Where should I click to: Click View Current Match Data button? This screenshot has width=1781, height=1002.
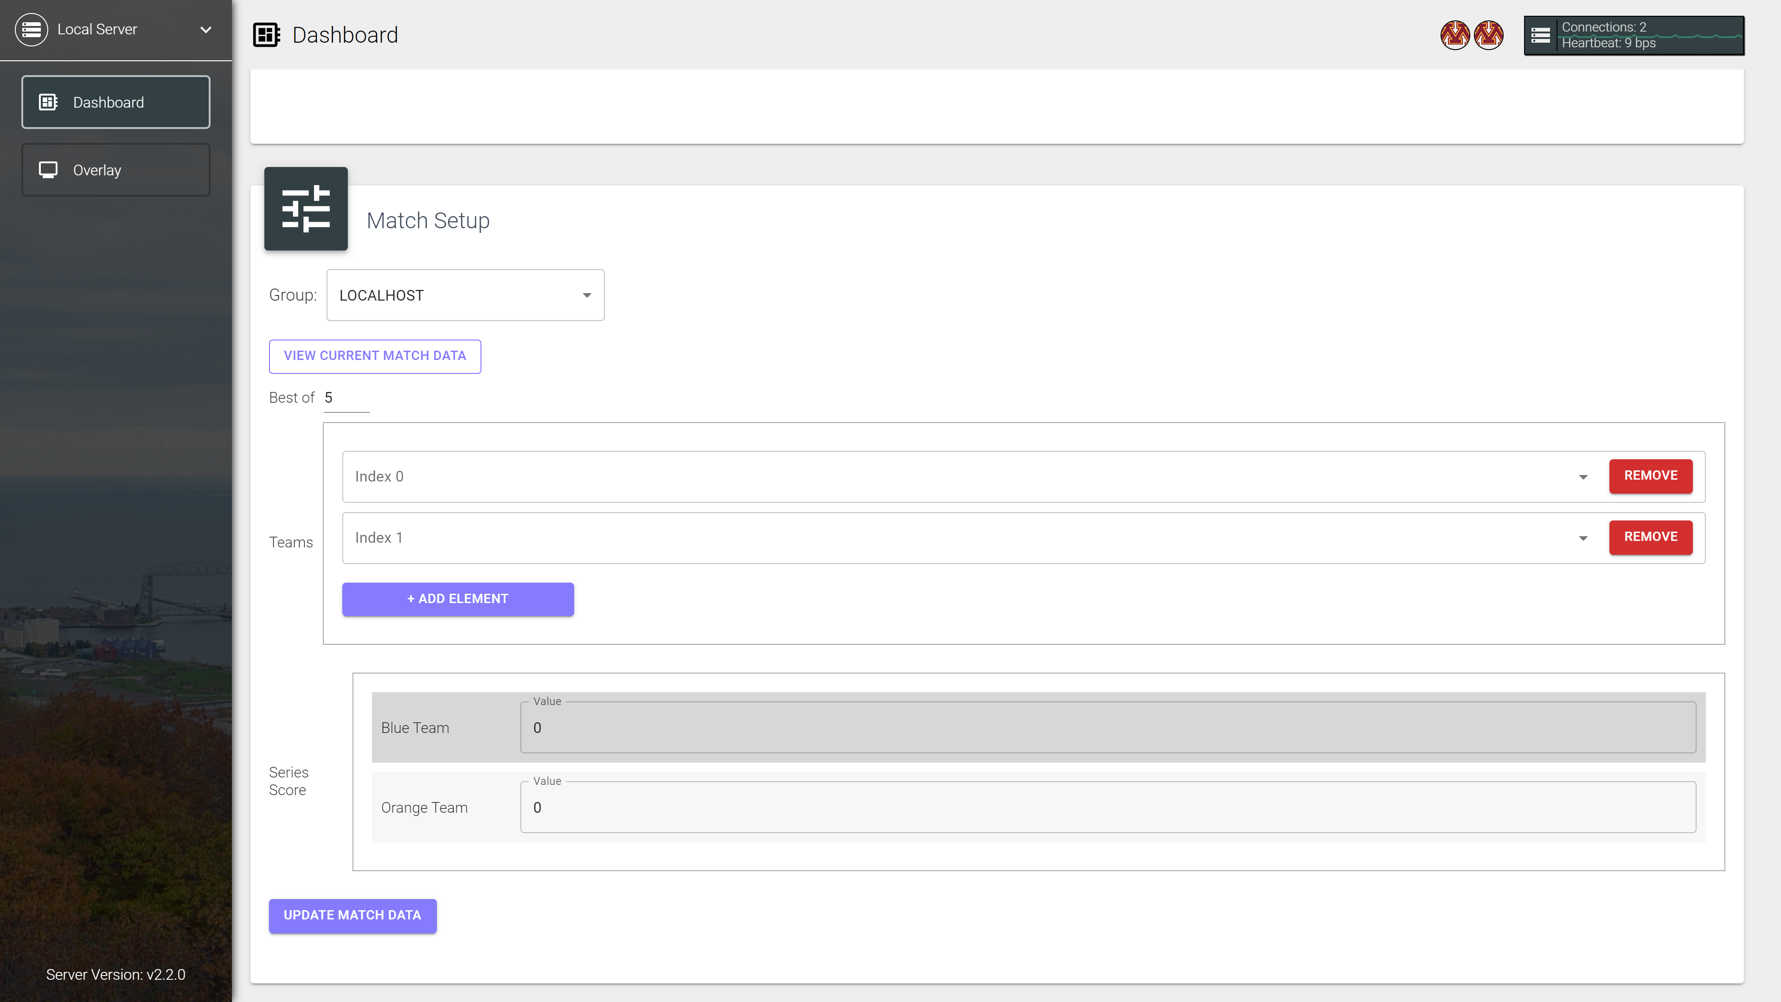click(375, 356)
